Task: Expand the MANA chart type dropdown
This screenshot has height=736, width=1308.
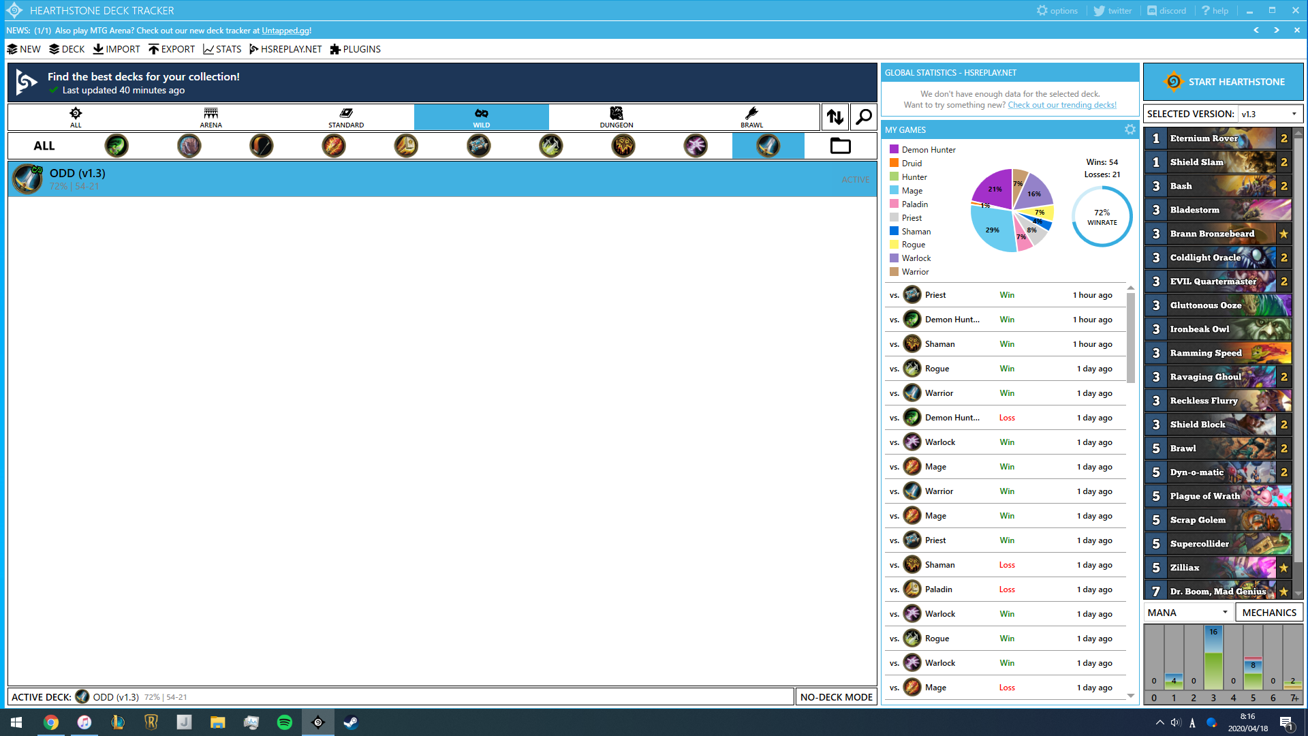Action: click(1188, 612)
